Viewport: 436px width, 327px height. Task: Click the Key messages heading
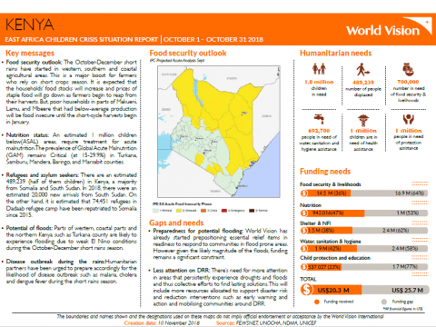point(30,54)
